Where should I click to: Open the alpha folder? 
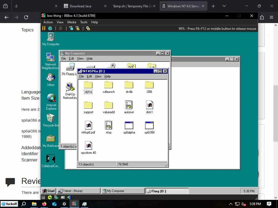point(88,87)
